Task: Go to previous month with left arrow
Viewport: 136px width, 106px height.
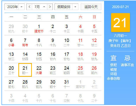Action: [x=29, y=7]
